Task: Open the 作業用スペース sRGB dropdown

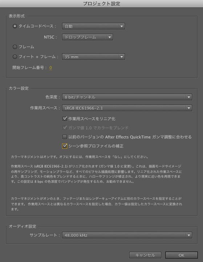Action: pyautogui.click(x=127, y=108)
